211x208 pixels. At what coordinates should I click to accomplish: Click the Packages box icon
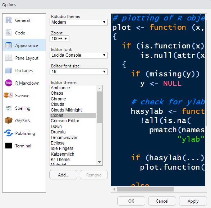(x=8, y=71)
